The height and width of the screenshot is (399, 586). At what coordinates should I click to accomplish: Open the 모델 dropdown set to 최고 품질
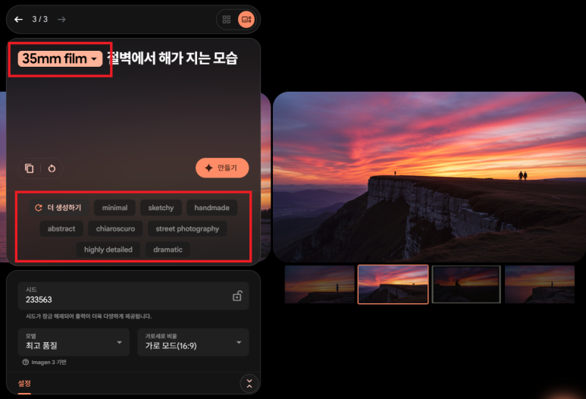(74, 342)
